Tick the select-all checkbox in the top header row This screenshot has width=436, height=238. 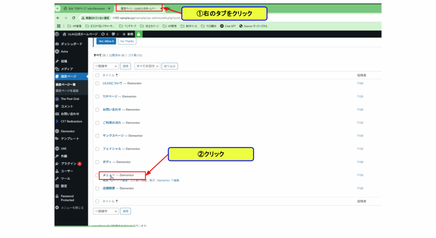[98, 75]
